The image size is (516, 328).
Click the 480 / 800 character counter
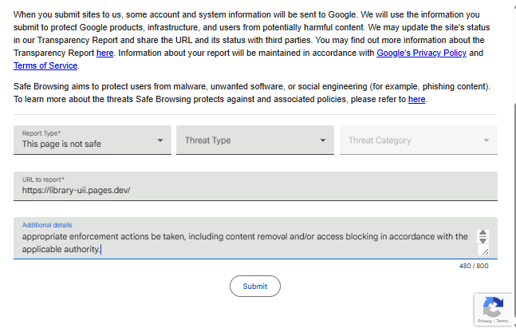pyautogui.click(x=474, y=266)
